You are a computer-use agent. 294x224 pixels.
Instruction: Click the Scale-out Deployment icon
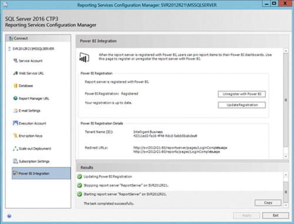15,149
